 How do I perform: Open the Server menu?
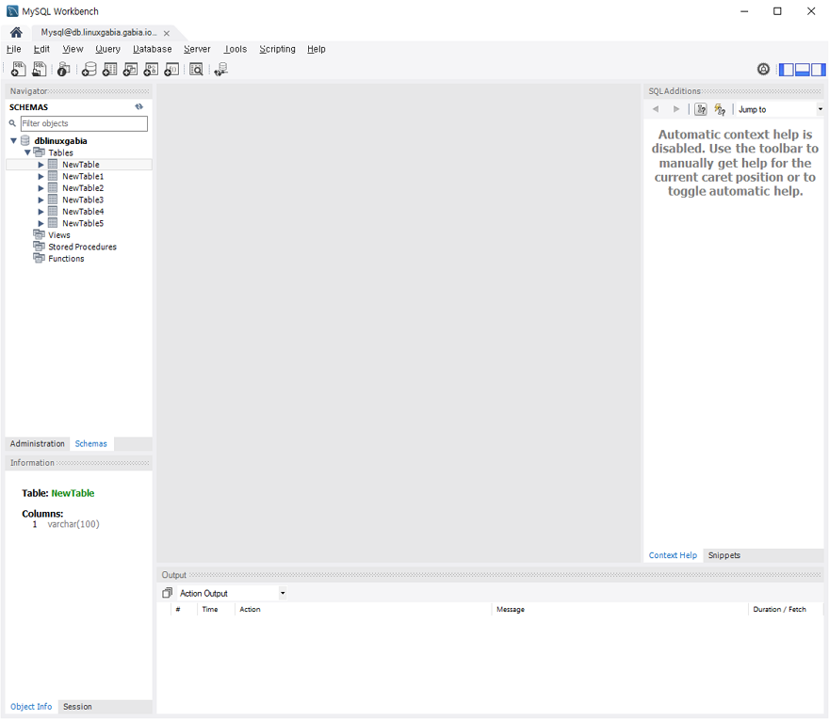[197, 49]
